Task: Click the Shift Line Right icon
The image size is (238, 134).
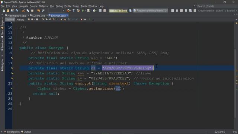Action: [x=77, y=19]
